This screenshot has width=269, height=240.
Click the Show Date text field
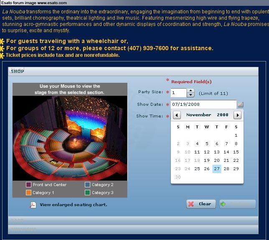click(x=204, y=105)
